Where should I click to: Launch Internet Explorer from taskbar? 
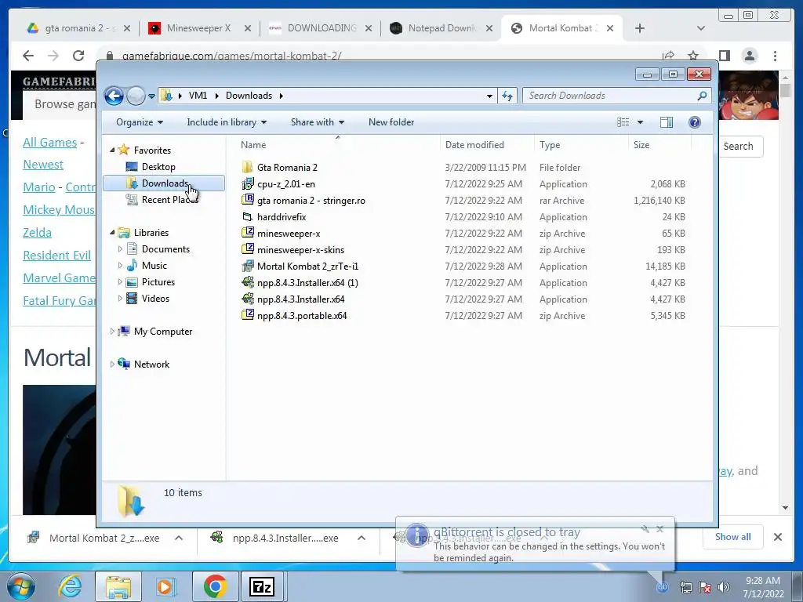pyautogui.click(x=70, y=586)
